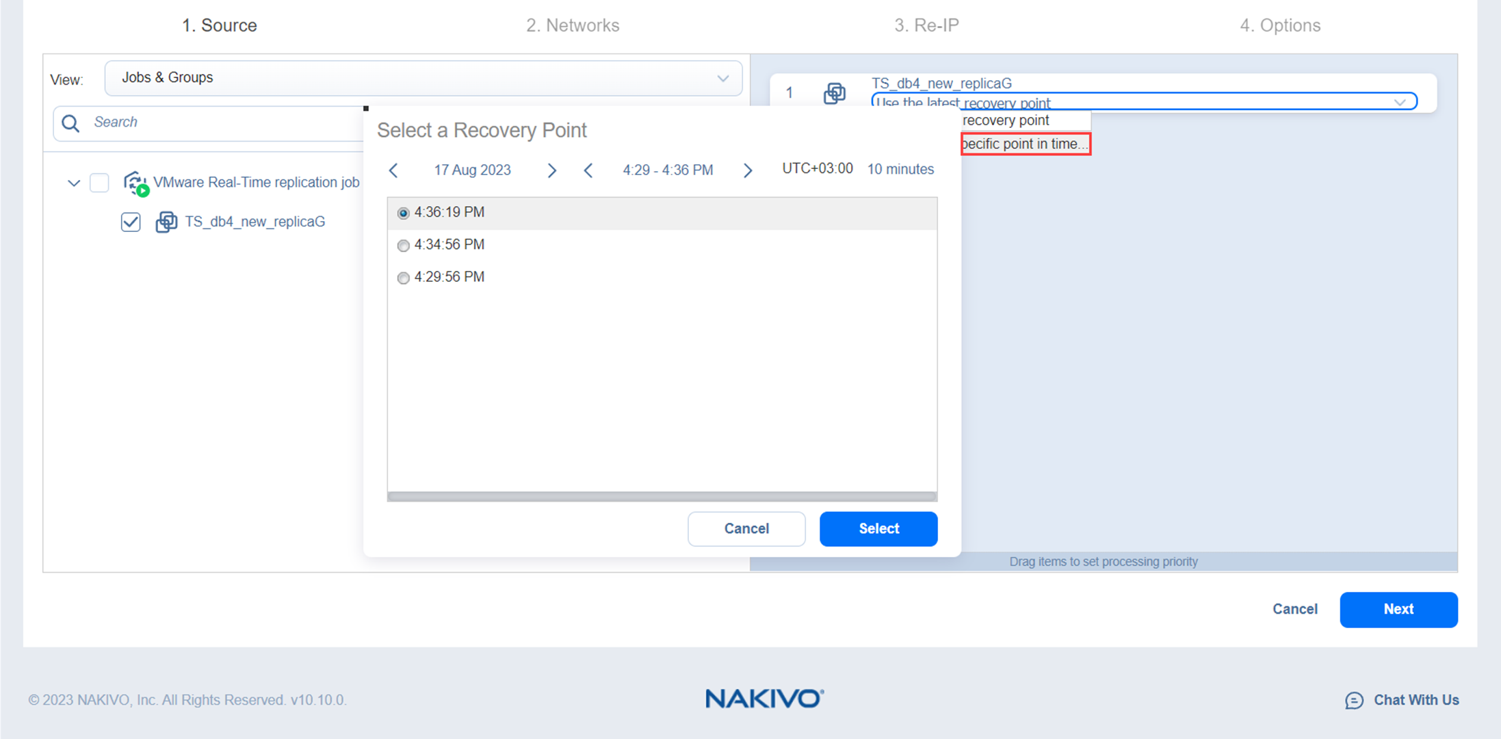Image resolution: width=1501 pixels, height=739 pixels.
Task: Click the VMware Real-Time replication job icon
Action: (135, 182)
